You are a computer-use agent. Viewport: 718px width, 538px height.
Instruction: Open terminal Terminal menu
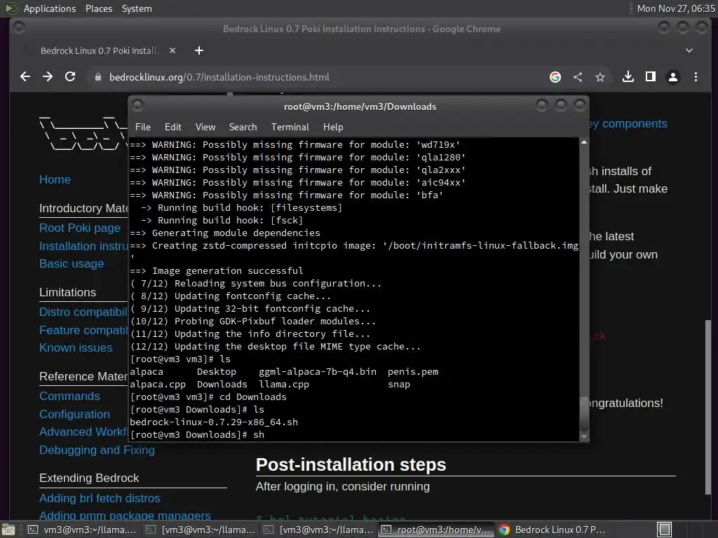click(x=290, y=127)
